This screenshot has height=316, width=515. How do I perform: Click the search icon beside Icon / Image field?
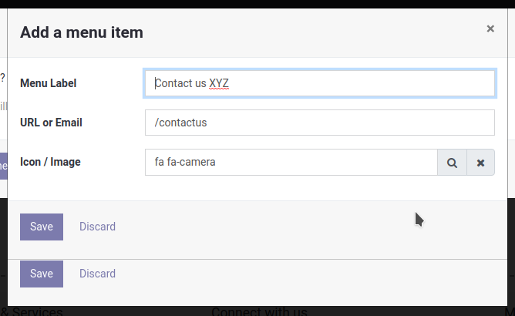coord(453,163)
